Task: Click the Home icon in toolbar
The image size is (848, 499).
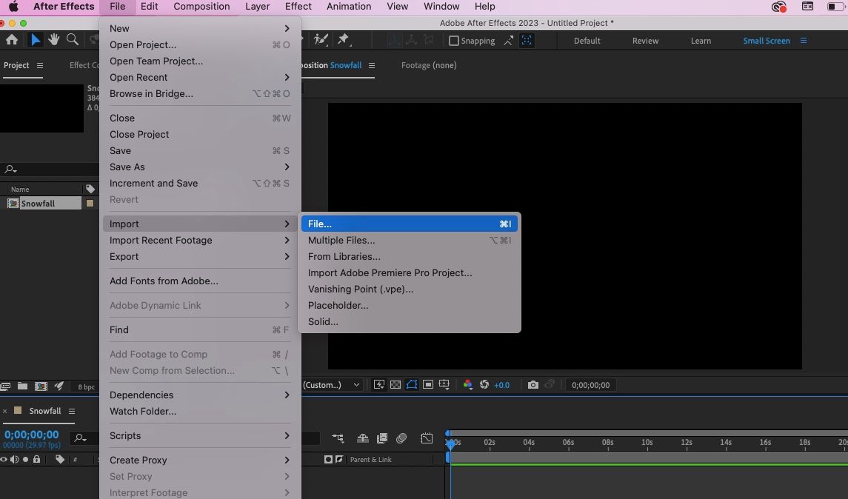Action: coord(12,40)
